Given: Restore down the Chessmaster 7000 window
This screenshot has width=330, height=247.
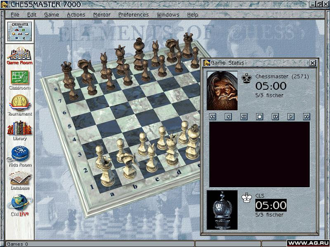Looking at the screenshot, I should coord(319,4).
